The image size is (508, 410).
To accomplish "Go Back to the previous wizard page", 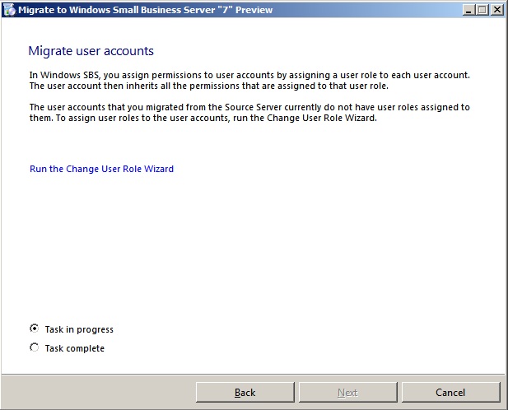I will click(245, 393).
